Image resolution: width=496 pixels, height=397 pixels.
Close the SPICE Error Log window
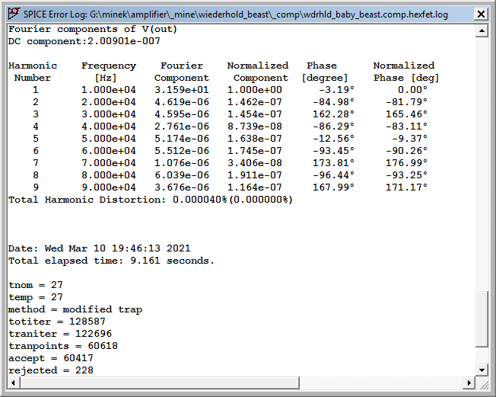point(481,14)
